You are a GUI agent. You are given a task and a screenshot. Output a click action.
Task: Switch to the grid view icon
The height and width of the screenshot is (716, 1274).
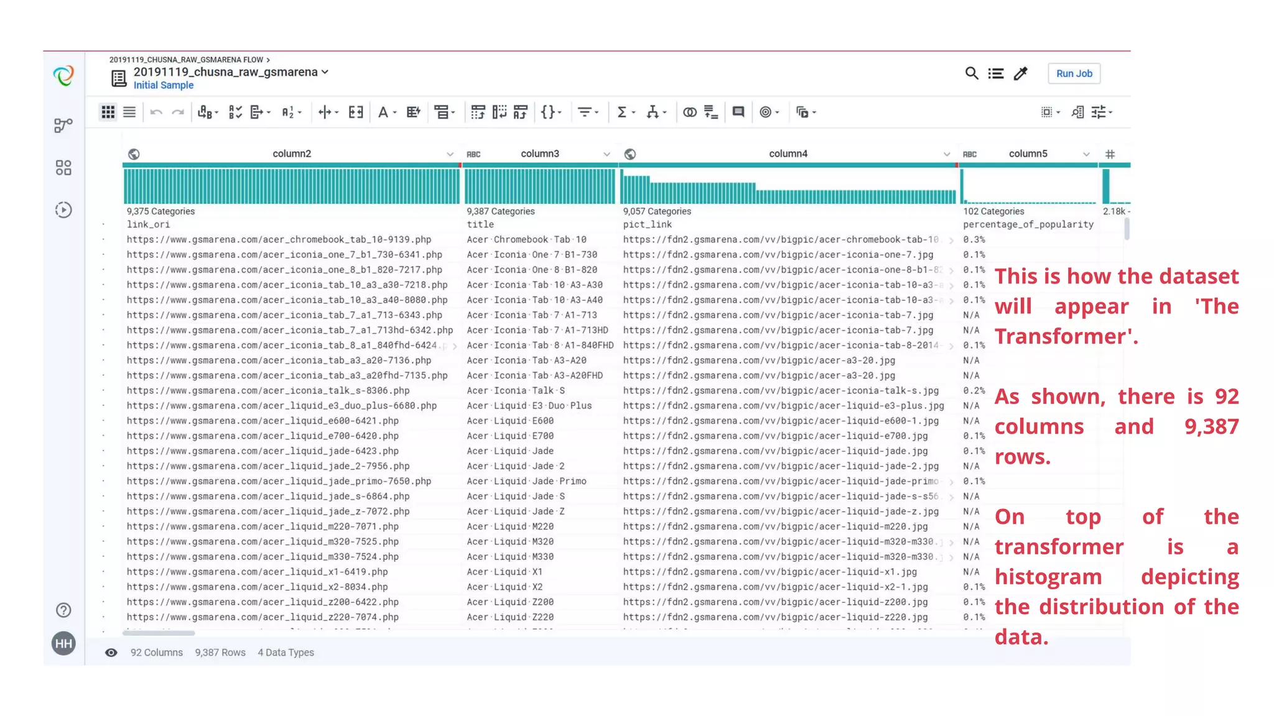point(108,112)
